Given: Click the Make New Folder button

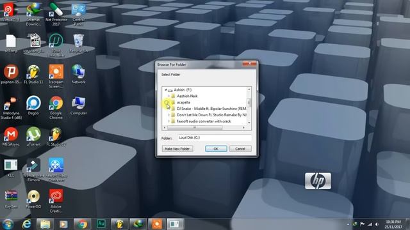Looking at the screenshot, I should click(x=177, y=149).
